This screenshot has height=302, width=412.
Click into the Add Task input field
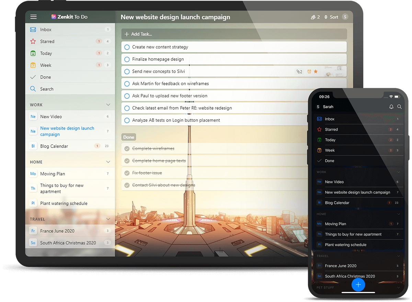click(x=233, y=34)
